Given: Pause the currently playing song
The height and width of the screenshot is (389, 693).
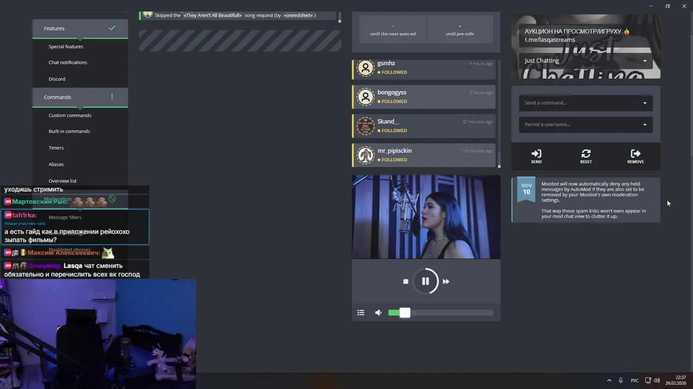Looking at the screenshot, I should (426, 281).
